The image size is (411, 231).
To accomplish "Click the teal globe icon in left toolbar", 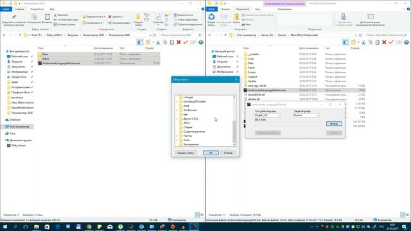I will pyautogui.click(x=201, y=42).
